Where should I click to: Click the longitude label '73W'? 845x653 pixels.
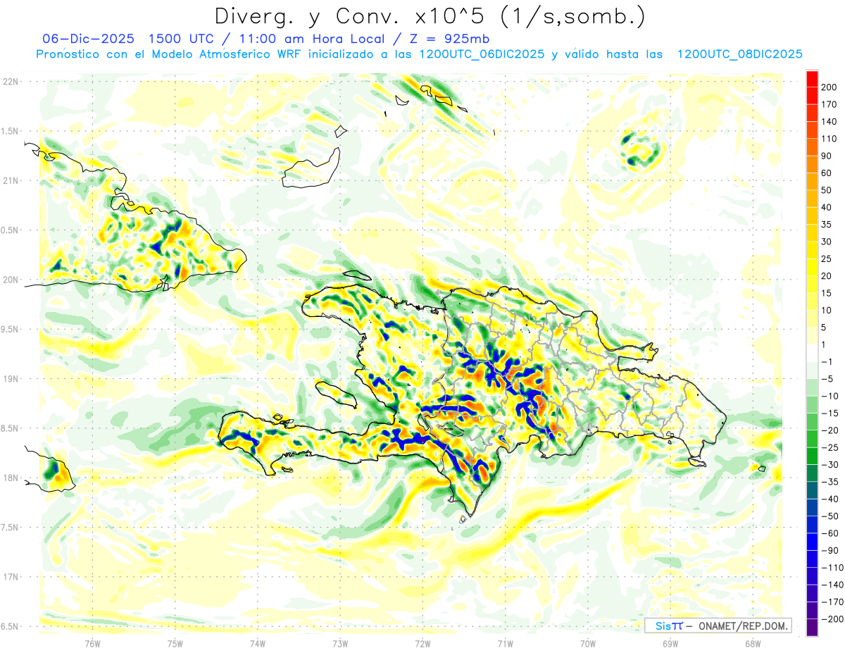coord(340,644)
